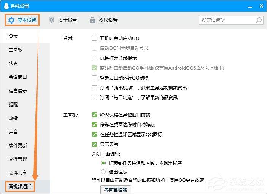The width and height of the screenshot is (267, 194).
Task: Go to 主面板 sidebar section
Action: [x=25, y=49]
